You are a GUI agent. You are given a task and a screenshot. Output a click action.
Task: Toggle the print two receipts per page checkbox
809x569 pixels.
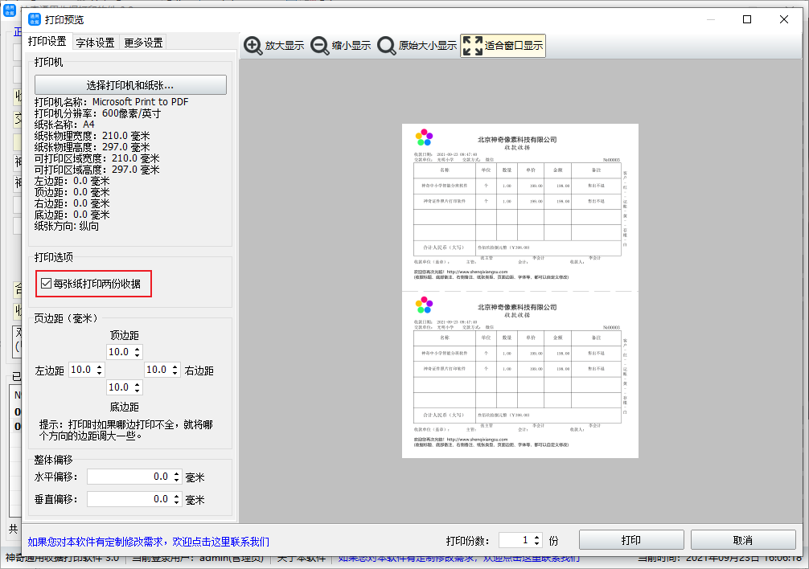coord(46,284)
